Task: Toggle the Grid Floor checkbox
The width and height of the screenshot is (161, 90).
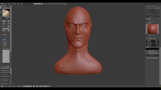Action: point(147,8)
